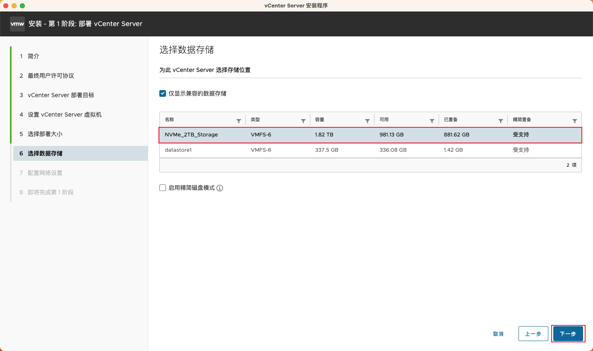The image size is (593, 351).
Task: Sort by 容量 column header
Action: tap(319, 119)
